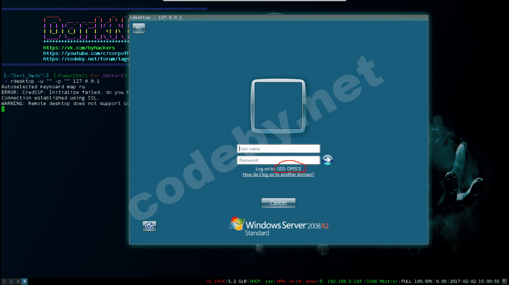Open the Ease of Access icon

tap(149, 226)
